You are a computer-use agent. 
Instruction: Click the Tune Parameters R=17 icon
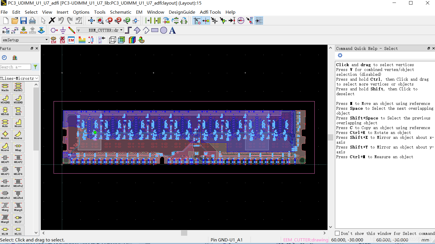[x=6, y=30]
